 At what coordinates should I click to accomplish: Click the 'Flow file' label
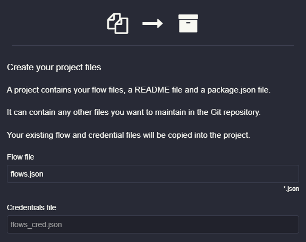pyautogui.click(x=21, y=157)
